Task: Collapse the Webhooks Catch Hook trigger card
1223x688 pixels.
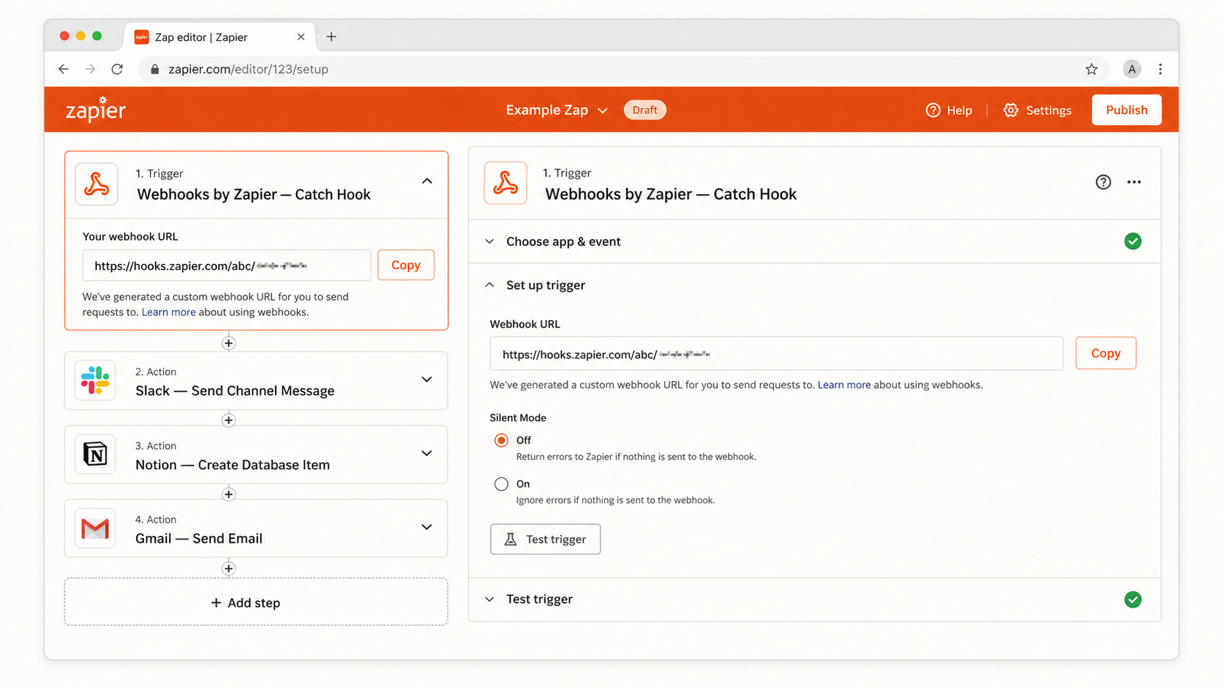Action: 427,181
